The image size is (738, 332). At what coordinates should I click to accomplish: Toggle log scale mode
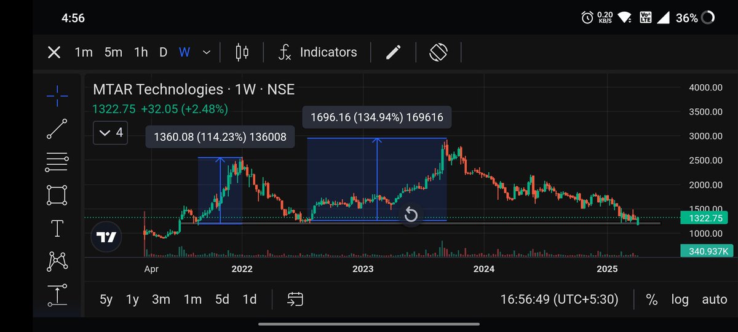tap(680, 299)
